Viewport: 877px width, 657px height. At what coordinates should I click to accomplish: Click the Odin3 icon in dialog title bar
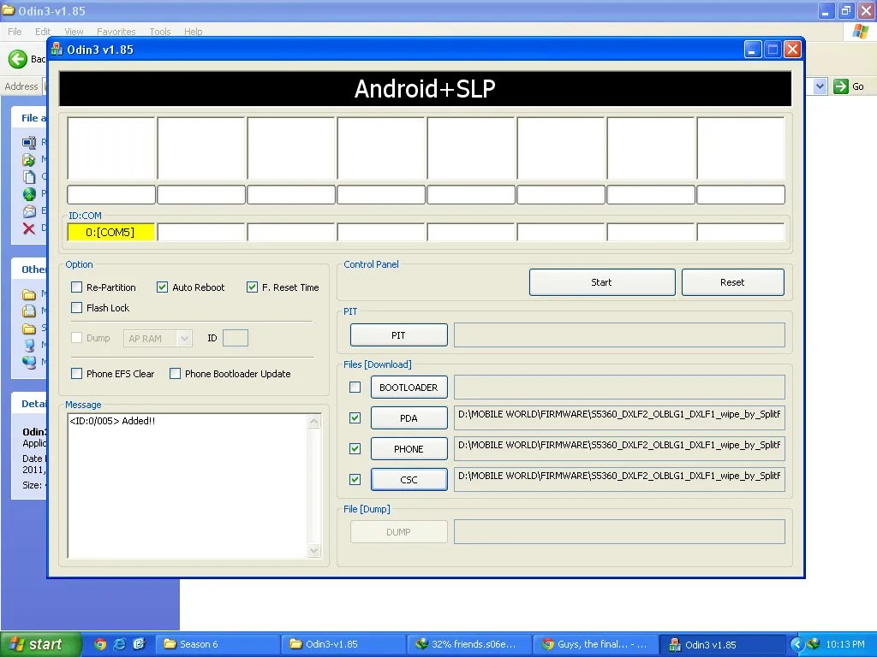point(57,50)
